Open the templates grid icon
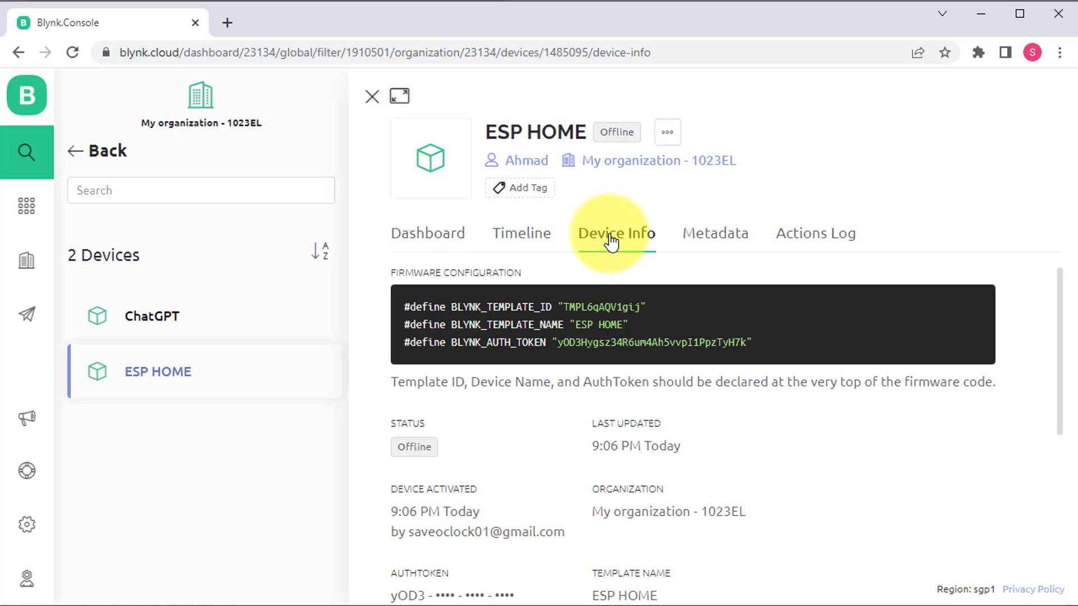The width and height of the screenshot is (1078, 606). [x=26, y=206]
